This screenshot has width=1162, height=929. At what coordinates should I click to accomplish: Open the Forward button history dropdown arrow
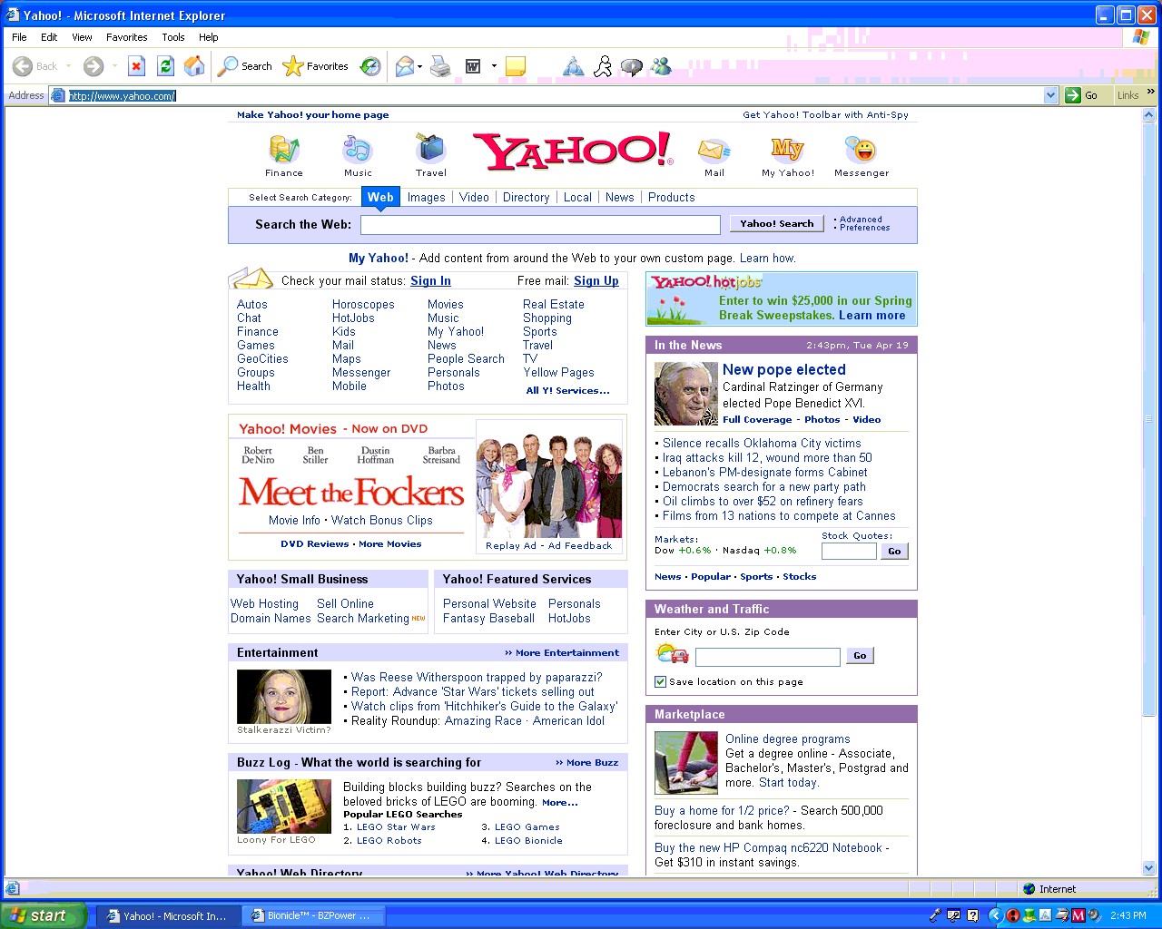pyautogui.click(x=114, y=66)
